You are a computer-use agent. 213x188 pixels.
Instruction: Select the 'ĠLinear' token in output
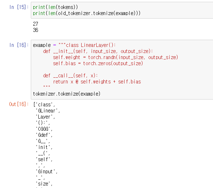pos(47,111)
